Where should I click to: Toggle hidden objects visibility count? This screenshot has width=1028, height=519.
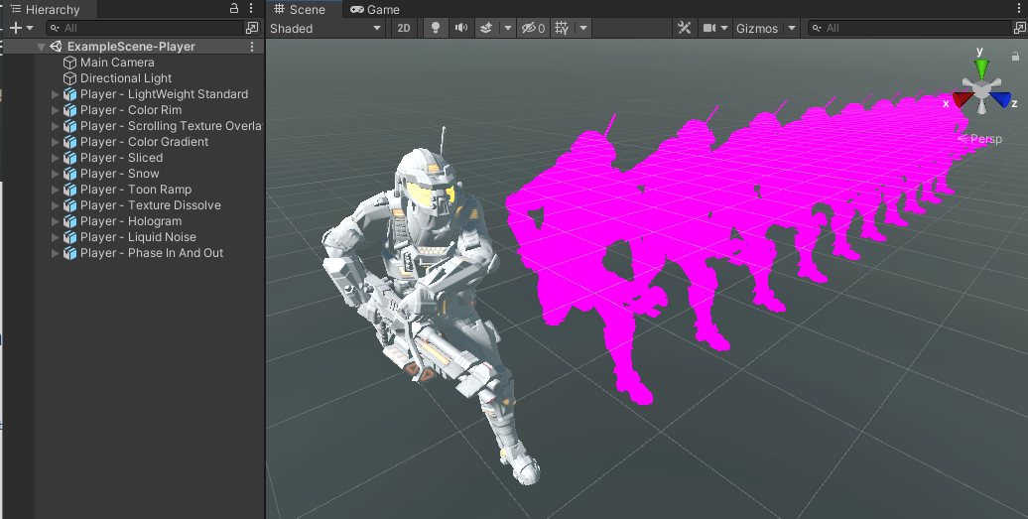tap(533, 28)
